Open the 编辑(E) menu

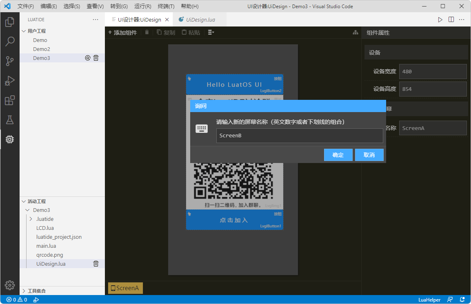click(49, 6)
